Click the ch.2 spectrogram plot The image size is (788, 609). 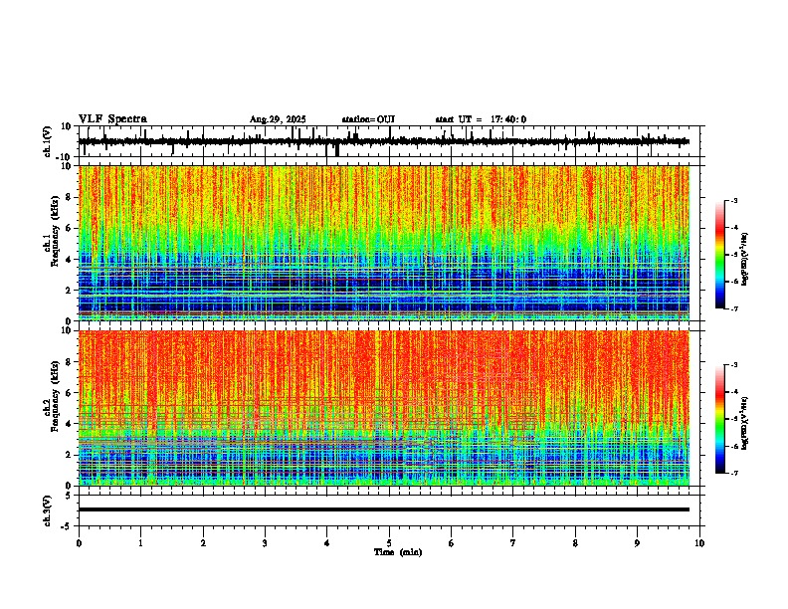pyautogui.click(x=384, y=408)
